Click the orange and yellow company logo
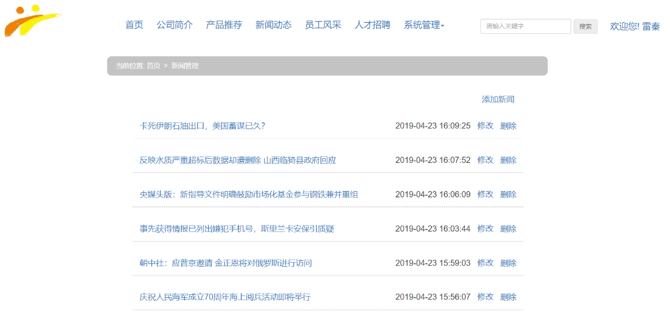The height and width of the screenshot is (323, 670). click(32, 21)
